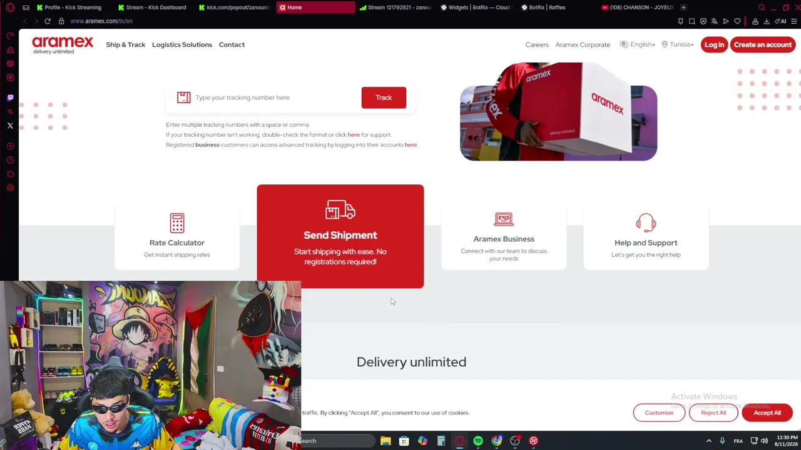Open the Careers link

537,45
